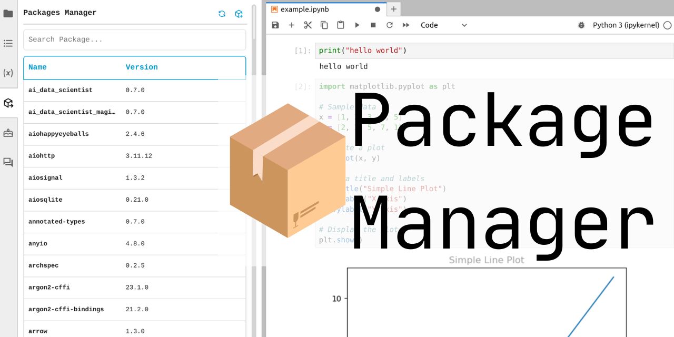Open the variable inspector sidebar panel

(8, 73)
